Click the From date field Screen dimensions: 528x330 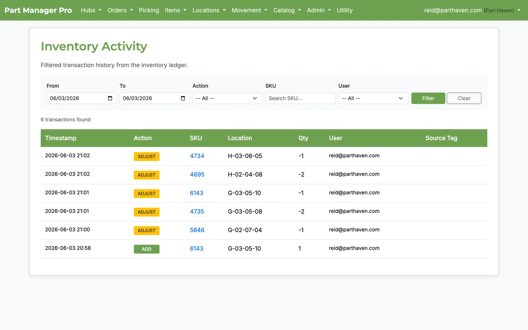81,98
